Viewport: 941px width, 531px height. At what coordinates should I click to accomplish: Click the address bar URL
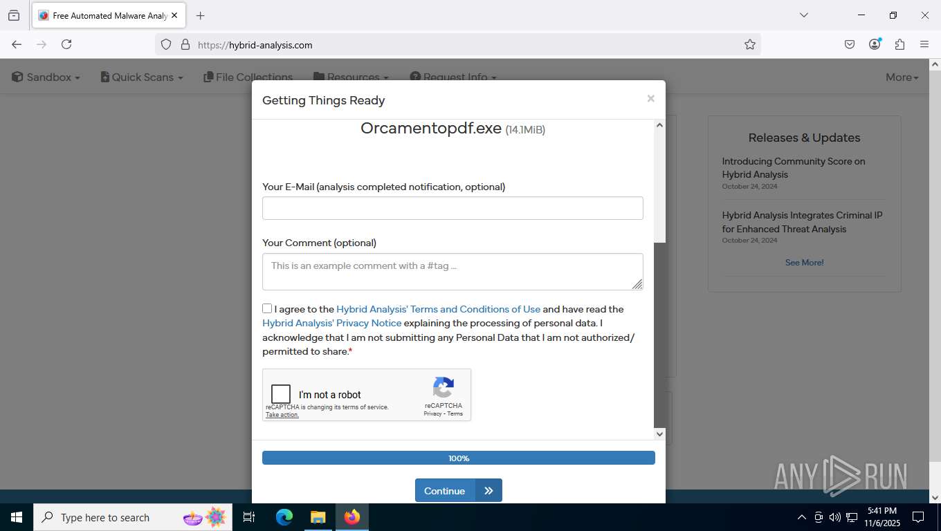point(255,45)
